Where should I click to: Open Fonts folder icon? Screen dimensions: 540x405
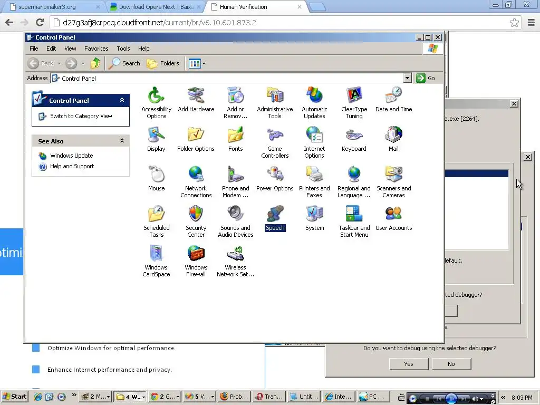point(236,139)
